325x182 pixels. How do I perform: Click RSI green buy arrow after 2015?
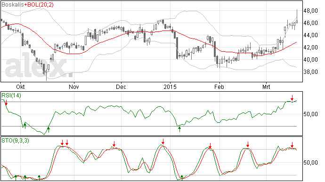point(179,129)
